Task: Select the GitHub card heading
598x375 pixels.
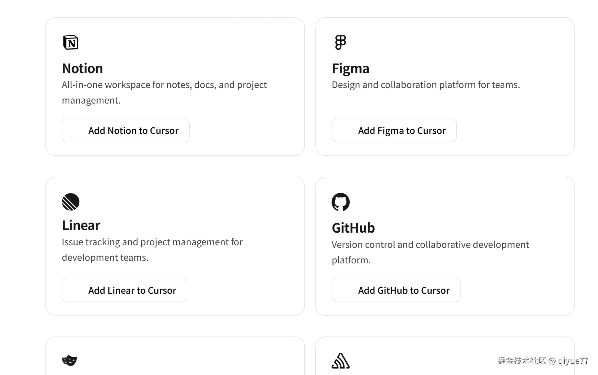Action: coord(353,228)
